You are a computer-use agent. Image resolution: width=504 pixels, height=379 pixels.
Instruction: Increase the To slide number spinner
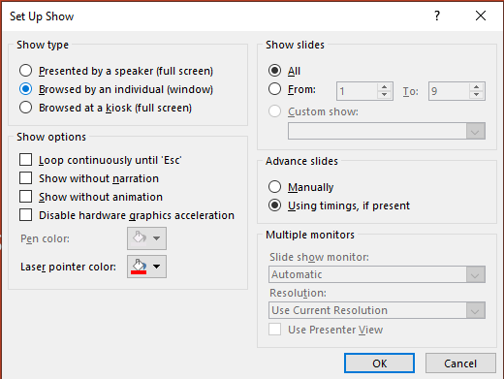tap(476, 87)
